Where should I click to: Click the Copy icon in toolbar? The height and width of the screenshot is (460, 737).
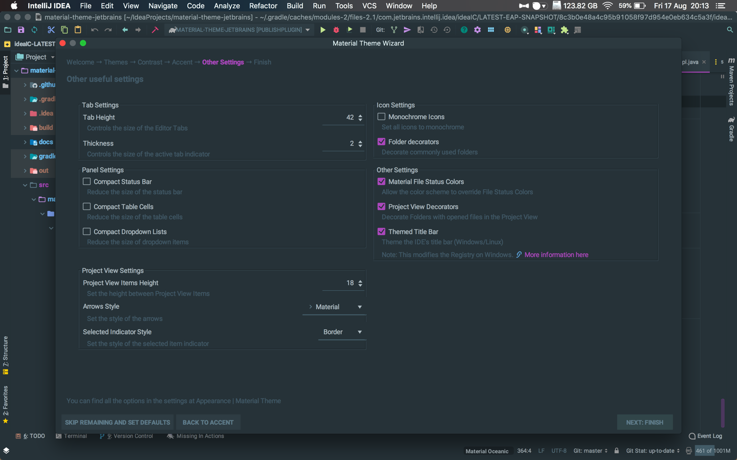[64, 30]
